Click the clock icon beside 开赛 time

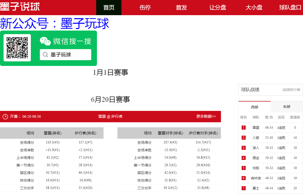5,116
